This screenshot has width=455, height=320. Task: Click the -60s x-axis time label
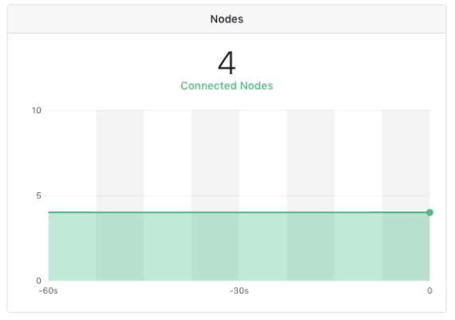pos(48,290)
